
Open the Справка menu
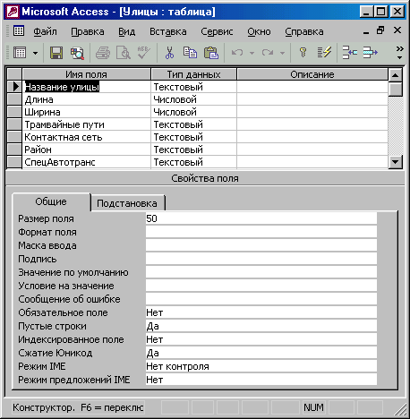pyautogui.click(x=304, y=31)
